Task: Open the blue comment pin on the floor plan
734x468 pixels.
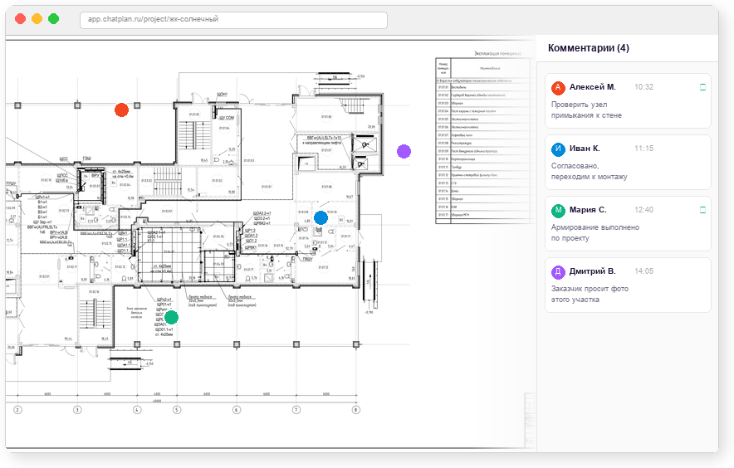Action: pos(321,217)
